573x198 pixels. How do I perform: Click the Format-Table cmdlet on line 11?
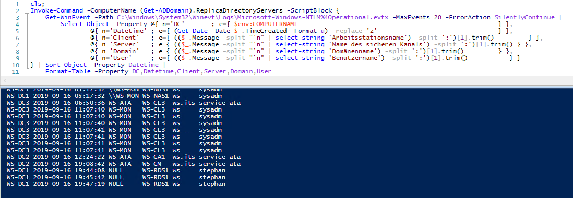coord(68,71)
